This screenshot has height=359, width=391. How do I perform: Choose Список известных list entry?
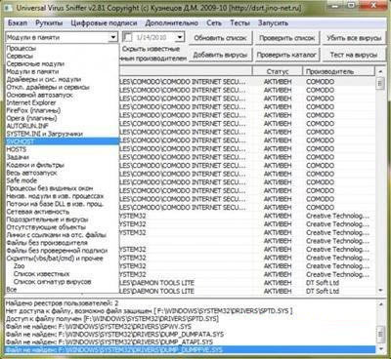click(62, 274)
